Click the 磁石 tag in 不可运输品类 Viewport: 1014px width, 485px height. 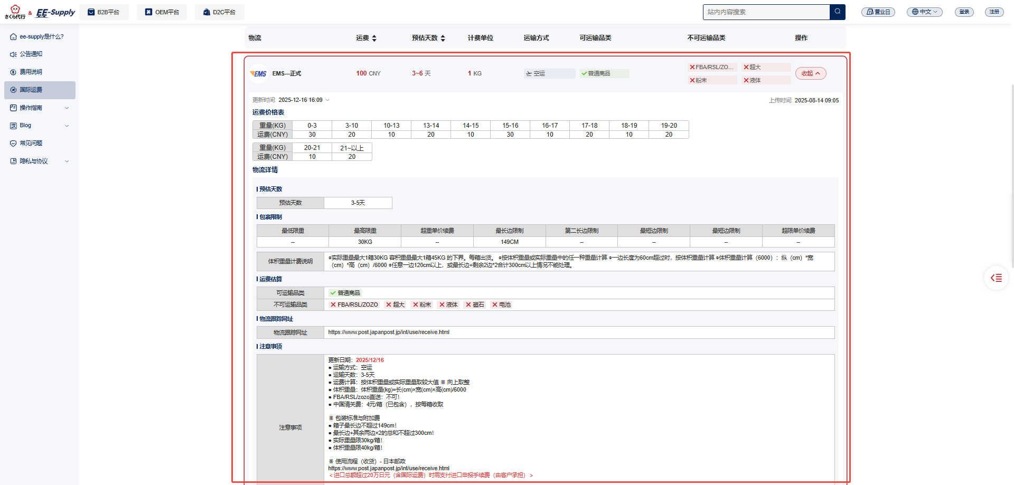[475, 305]
